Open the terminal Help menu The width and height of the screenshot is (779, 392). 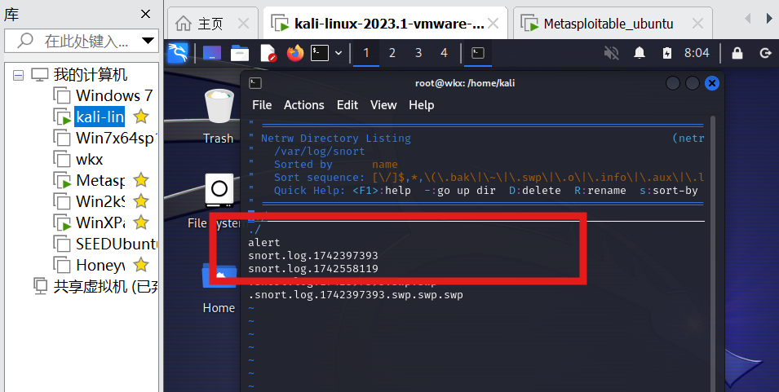(x=421, y=104)
